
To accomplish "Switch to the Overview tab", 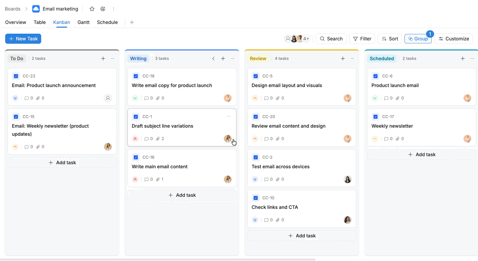I will (x=16, y=22).
